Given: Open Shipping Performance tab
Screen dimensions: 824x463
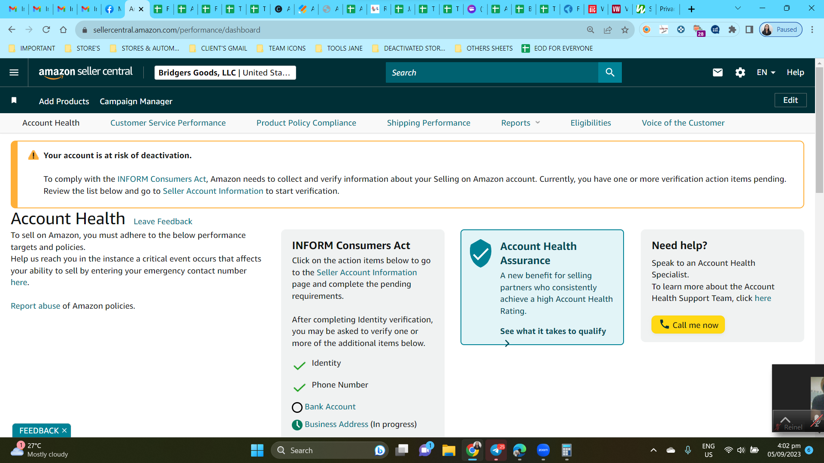Looking at the screenshot, I should [428, 123].
